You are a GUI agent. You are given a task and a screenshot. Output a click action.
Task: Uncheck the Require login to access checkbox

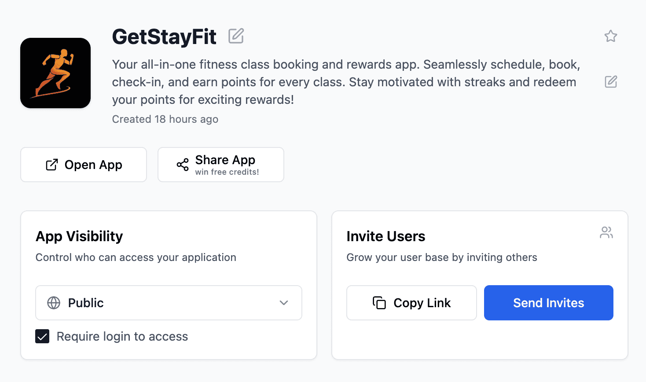pos(42,337)
